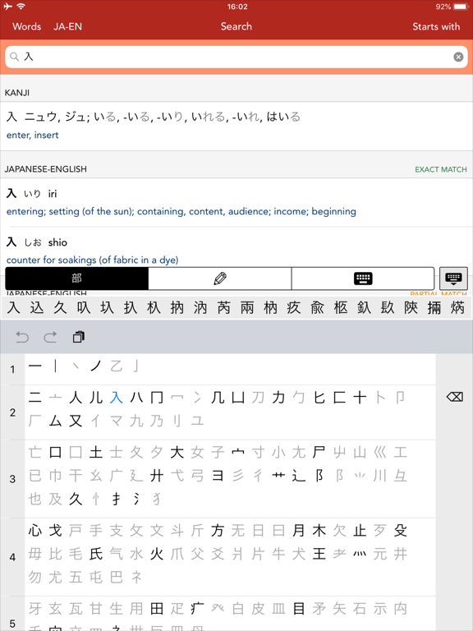This screenshot has height=631, width=473.
Task: Change the JA-EN dictionary direction
Action: point(67,26)
